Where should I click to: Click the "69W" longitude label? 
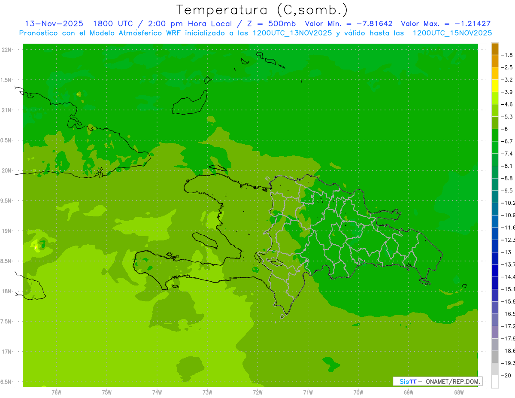pyautogui.click(x=409, y=392)
